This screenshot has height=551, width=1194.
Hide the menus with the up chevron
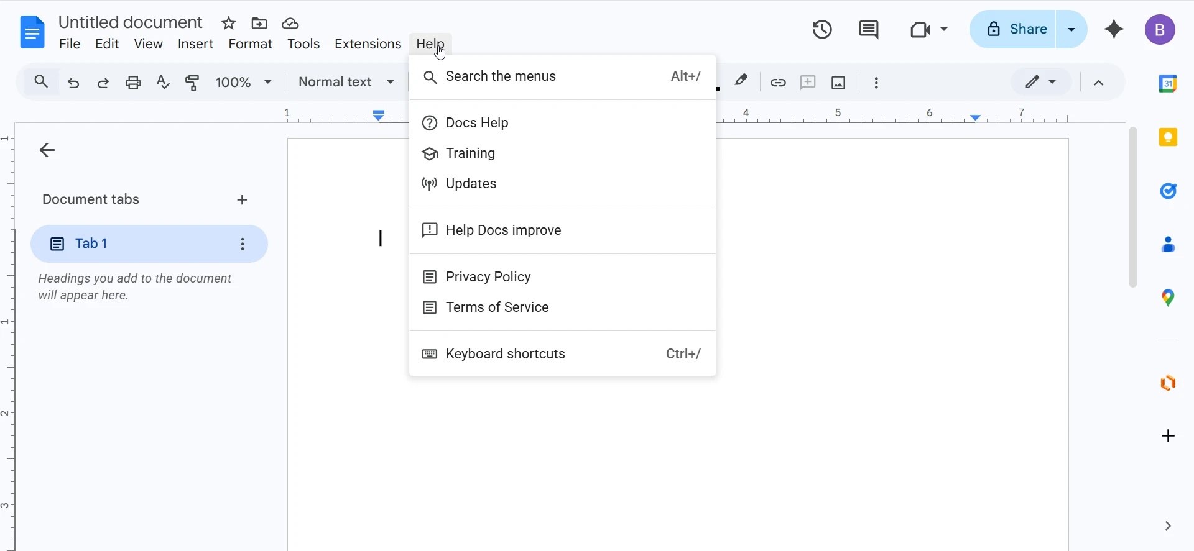click(x=1099, y=83)
